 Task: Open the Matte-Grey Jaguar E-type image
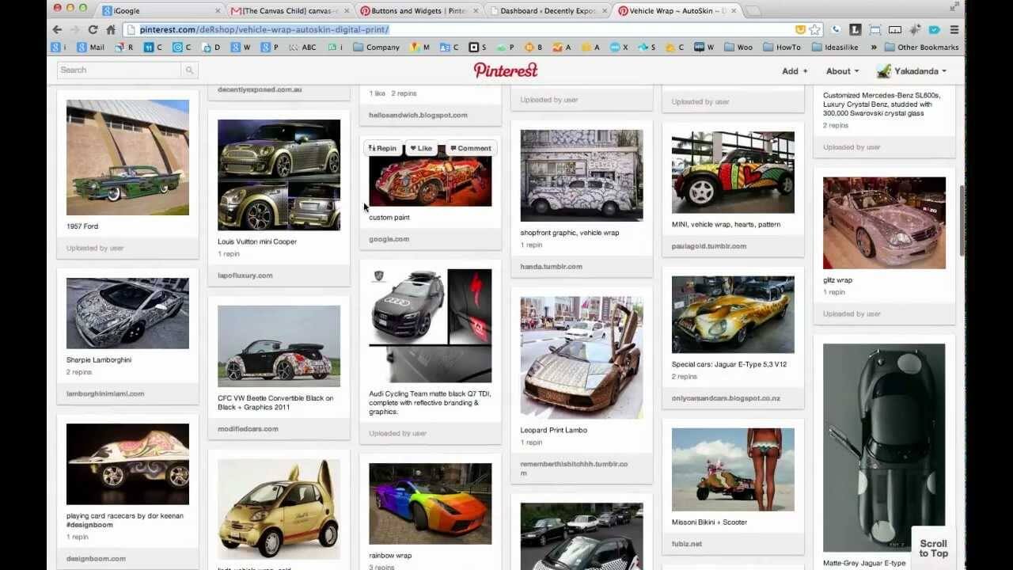click(x=884, y=447)
